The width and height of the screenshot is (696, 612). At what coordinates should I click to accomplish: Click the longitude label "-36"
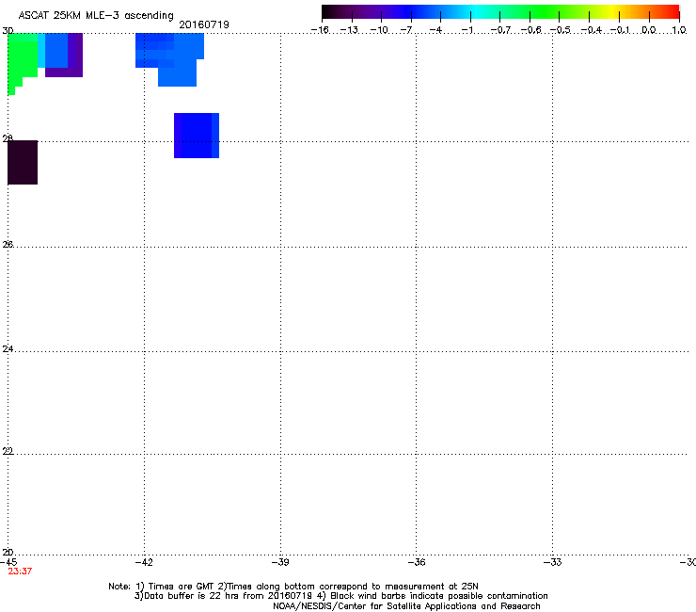[x=417, y=562]
